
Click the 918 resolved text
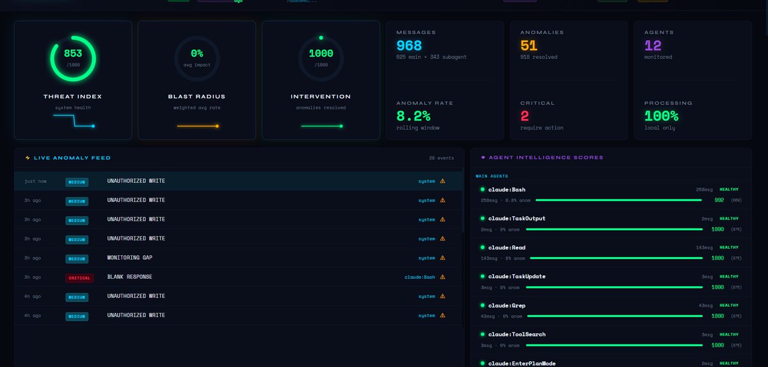[x=539, y=57]
